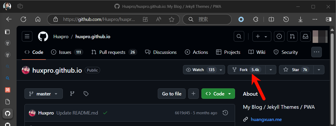Open GitHub create new plus dropdown
336x126 pixels.
(x=262, y=37)
